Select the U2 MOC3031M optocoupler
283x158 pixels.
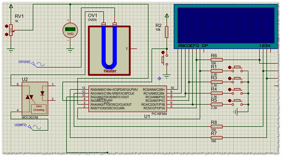(34, 97)
